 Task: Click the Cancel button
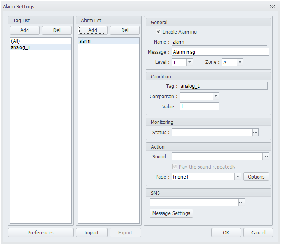[258, 232]
